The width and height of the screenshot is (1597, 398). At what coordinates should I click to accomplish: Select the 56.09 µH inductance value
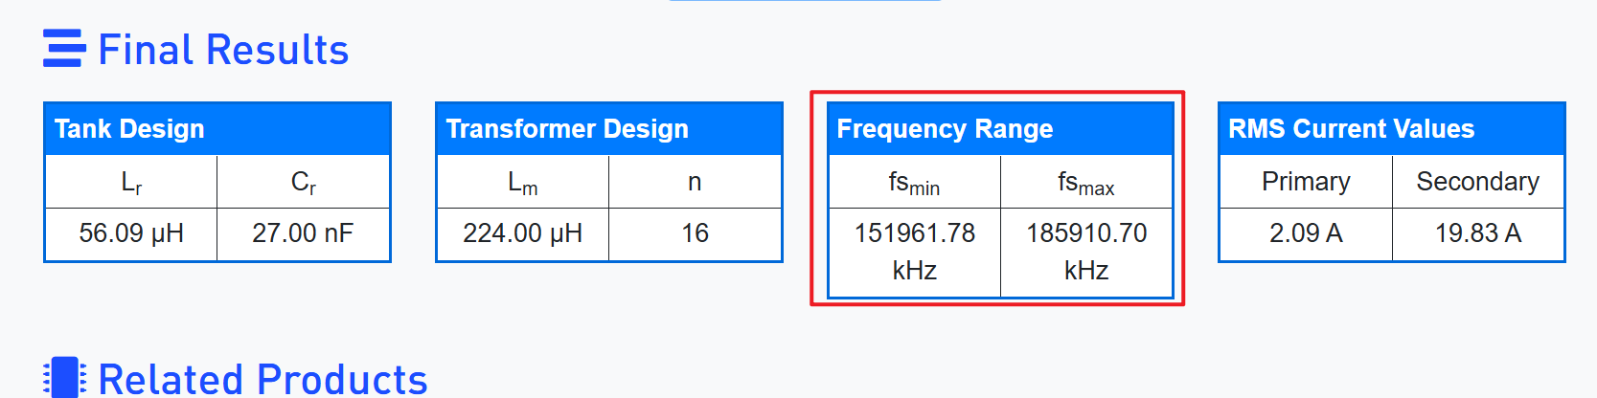coord(131,233)
